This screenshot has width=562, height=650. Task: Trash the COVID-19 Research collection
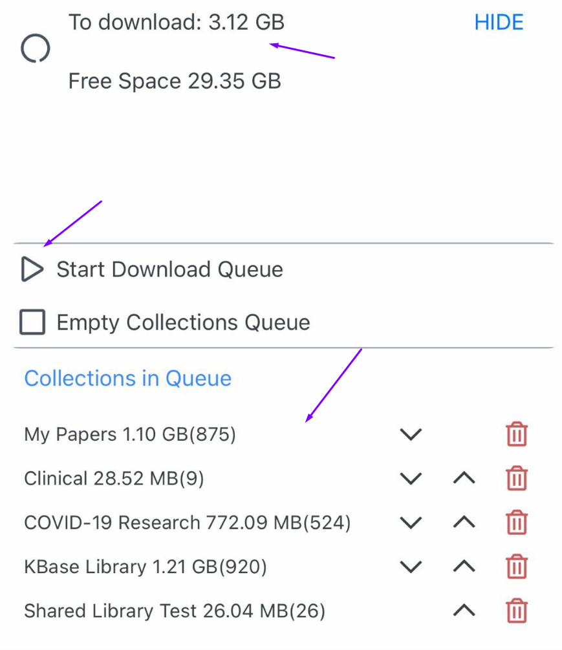(x=516, y=523)
